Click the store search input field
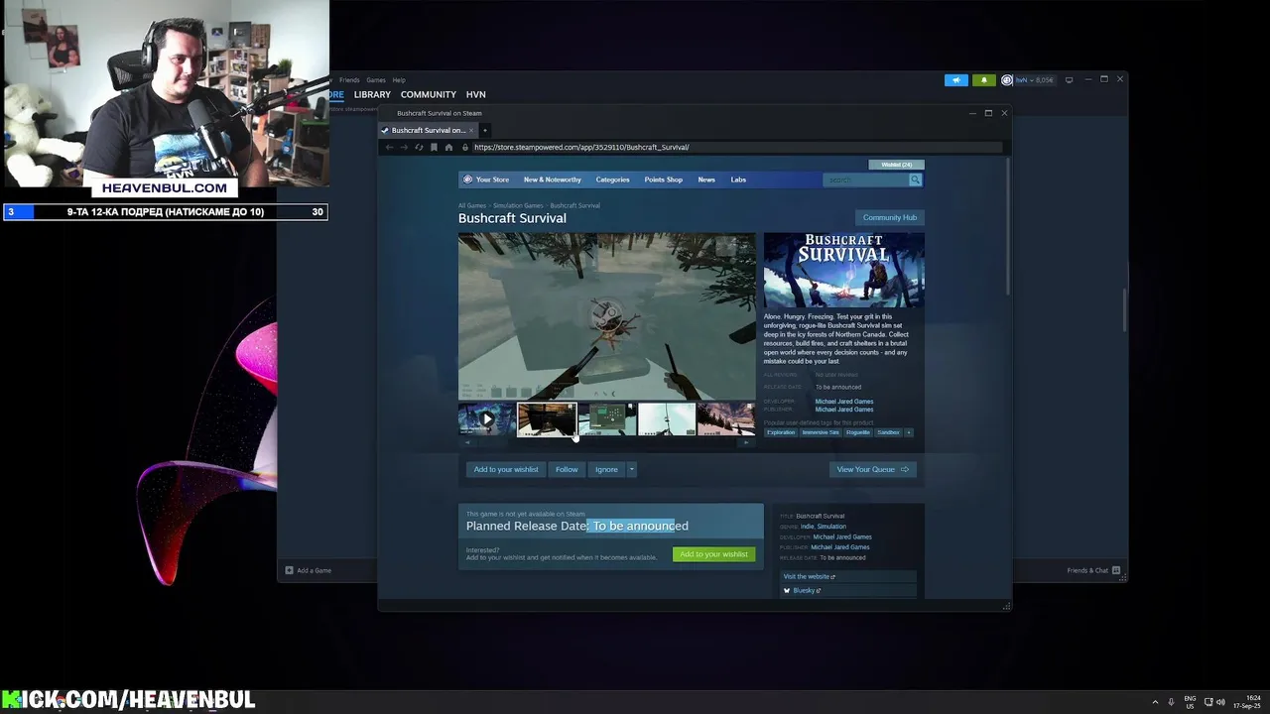Screen dimensions: 1270x714 coord(866,179)
